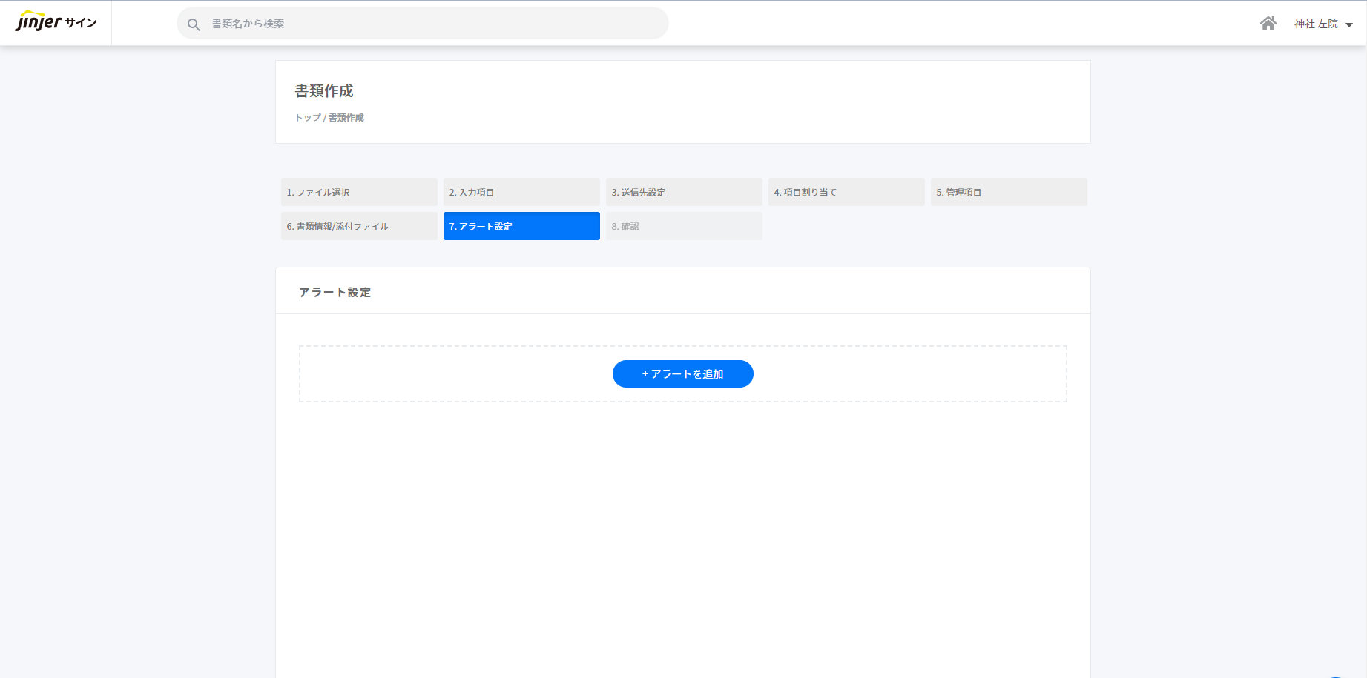Select step 4. 項目割り当て
This screenshot has width=1367, height=678.
pos(846,192)
